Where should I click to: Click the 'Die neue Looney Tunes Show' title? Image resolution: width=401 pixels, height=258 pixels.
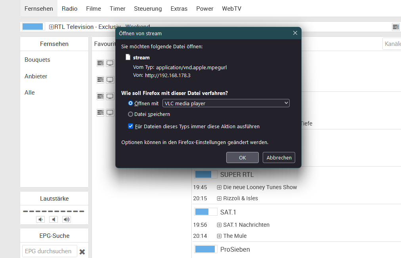tap(260, 188)
